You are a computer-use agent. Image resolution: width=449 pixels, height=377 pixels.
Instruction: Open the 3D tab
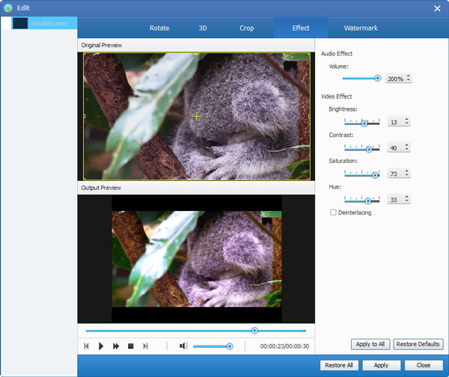[203, 28]
